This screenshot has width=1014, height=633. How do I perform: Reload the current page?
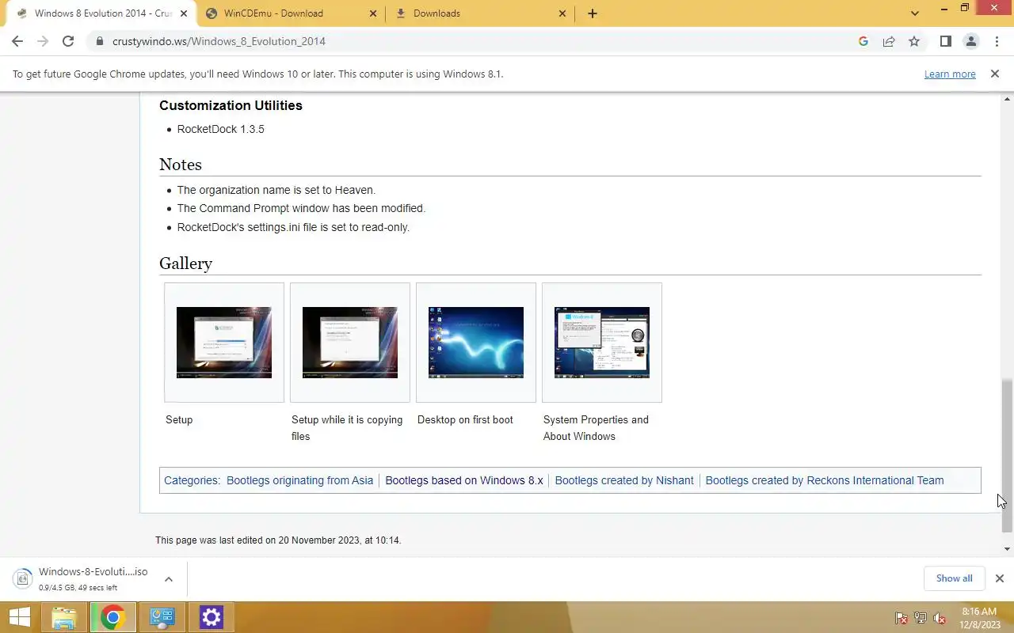tap(68, 41)
